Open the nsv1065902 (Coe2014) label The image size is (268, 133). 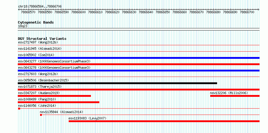[36, 55]
